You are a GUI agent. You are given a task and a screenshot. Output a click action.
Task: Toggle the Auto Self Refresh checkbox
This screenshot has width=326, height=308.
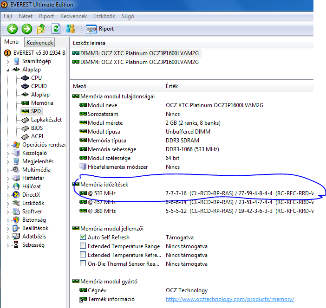[83, 237]
